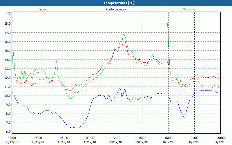Select the blue "Punto de rocío" legend label

coord(115,9)
